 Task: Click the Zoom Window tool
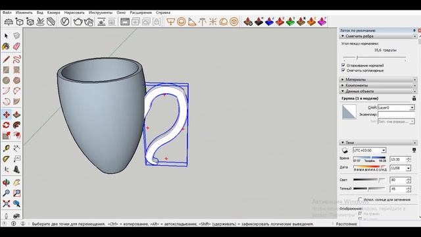coord(16,193)
